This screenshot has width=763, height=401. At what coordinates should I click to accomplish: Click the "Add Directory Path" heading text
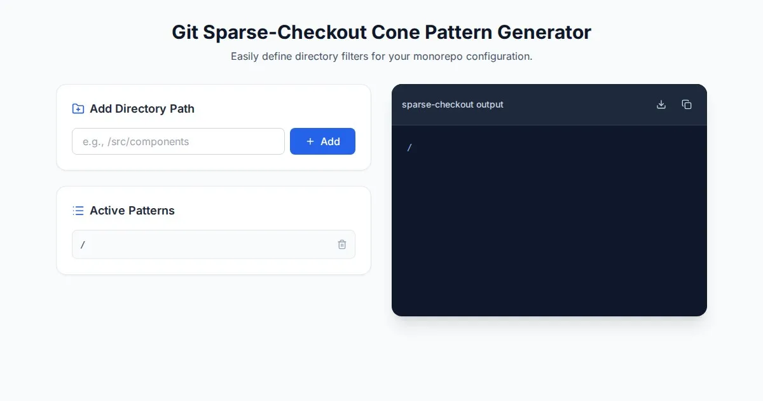tap(142, 109)
